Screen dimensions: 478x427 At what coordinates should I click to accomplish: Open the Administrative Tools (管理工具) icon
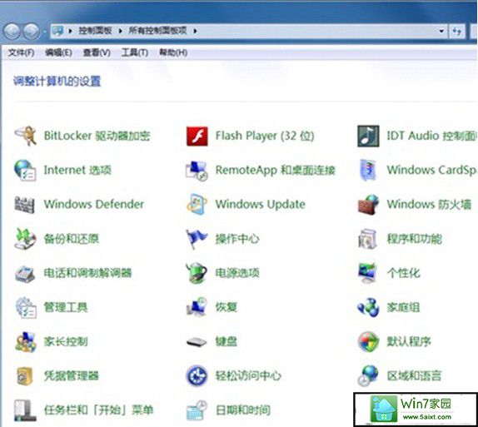click(26, 308)
